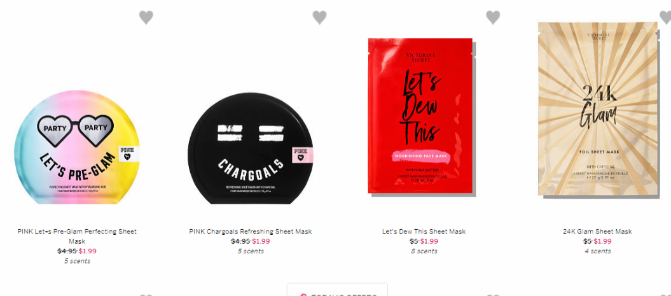671x296 pixels.
Task: Show 8 scents for Let's Dew This mask
Action: tap(424, 251)
